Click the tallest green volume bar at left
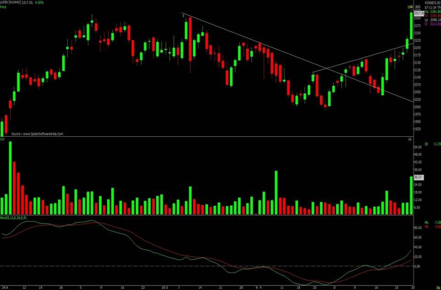 click(11, 178)
